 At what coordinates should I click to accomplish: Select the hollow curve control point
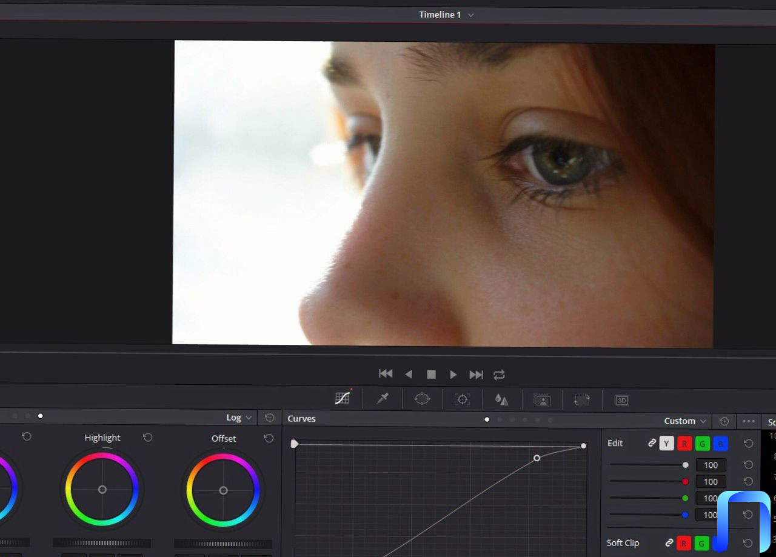537,458
